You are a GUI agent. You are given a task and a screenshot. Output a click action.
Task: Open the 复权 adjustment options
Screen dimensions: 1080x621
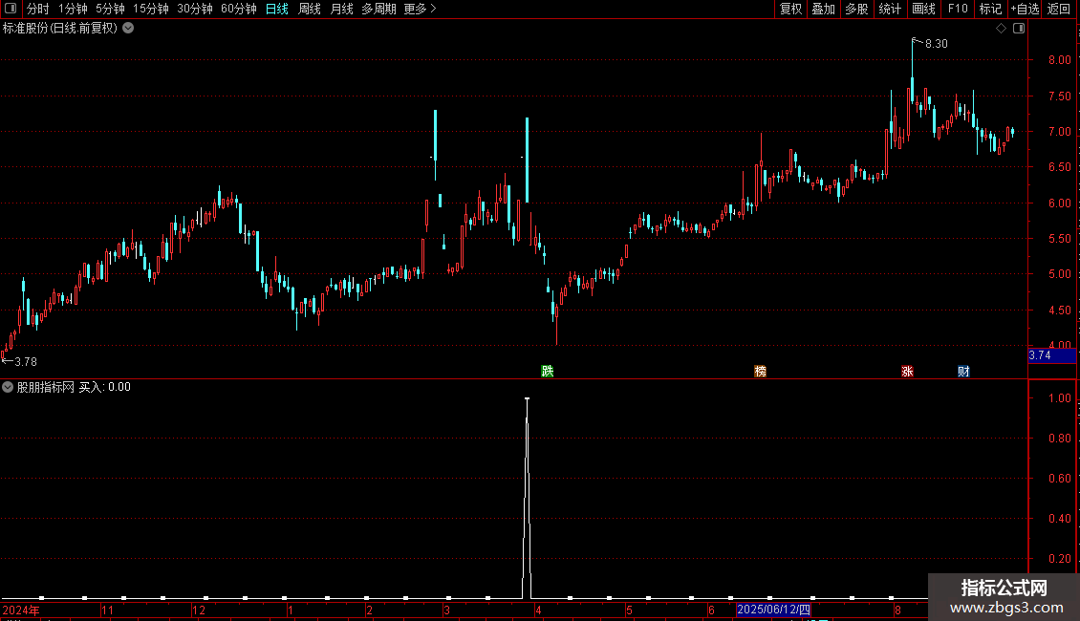[790, 9]
